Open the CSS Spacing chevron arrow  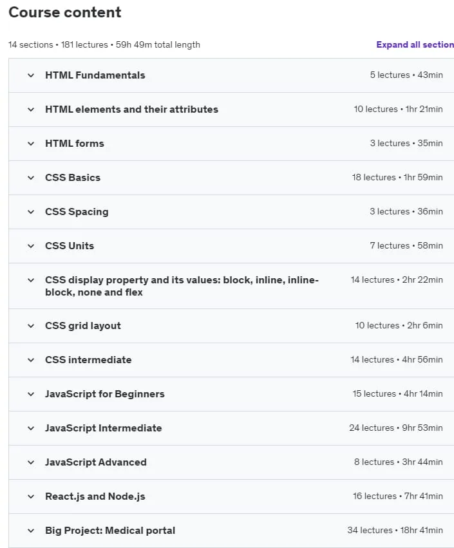[x=31, y=212]
